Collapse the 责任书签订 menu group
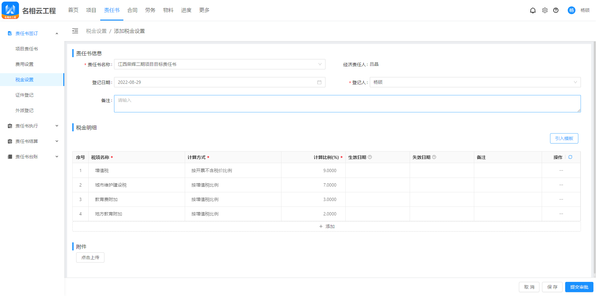Image resolution: width=596 pixels, height=296 pixels. coord(57,33)
